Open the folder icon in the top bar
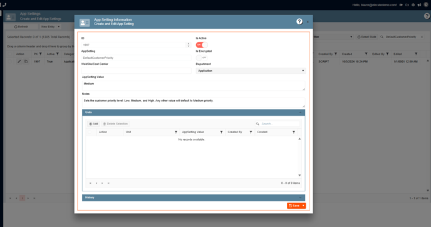 tap(407, 5)
